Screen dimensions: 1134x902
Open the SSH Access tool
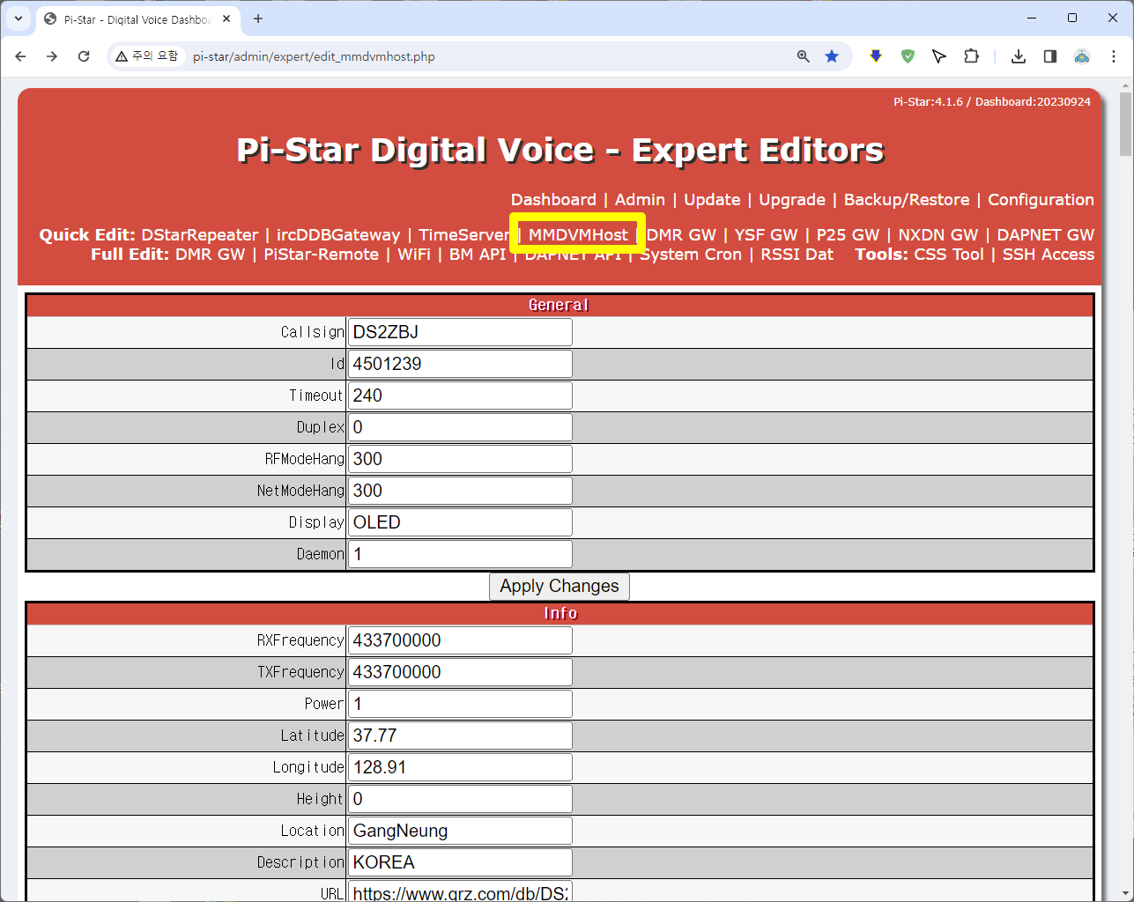click(x=1048, y=255)
